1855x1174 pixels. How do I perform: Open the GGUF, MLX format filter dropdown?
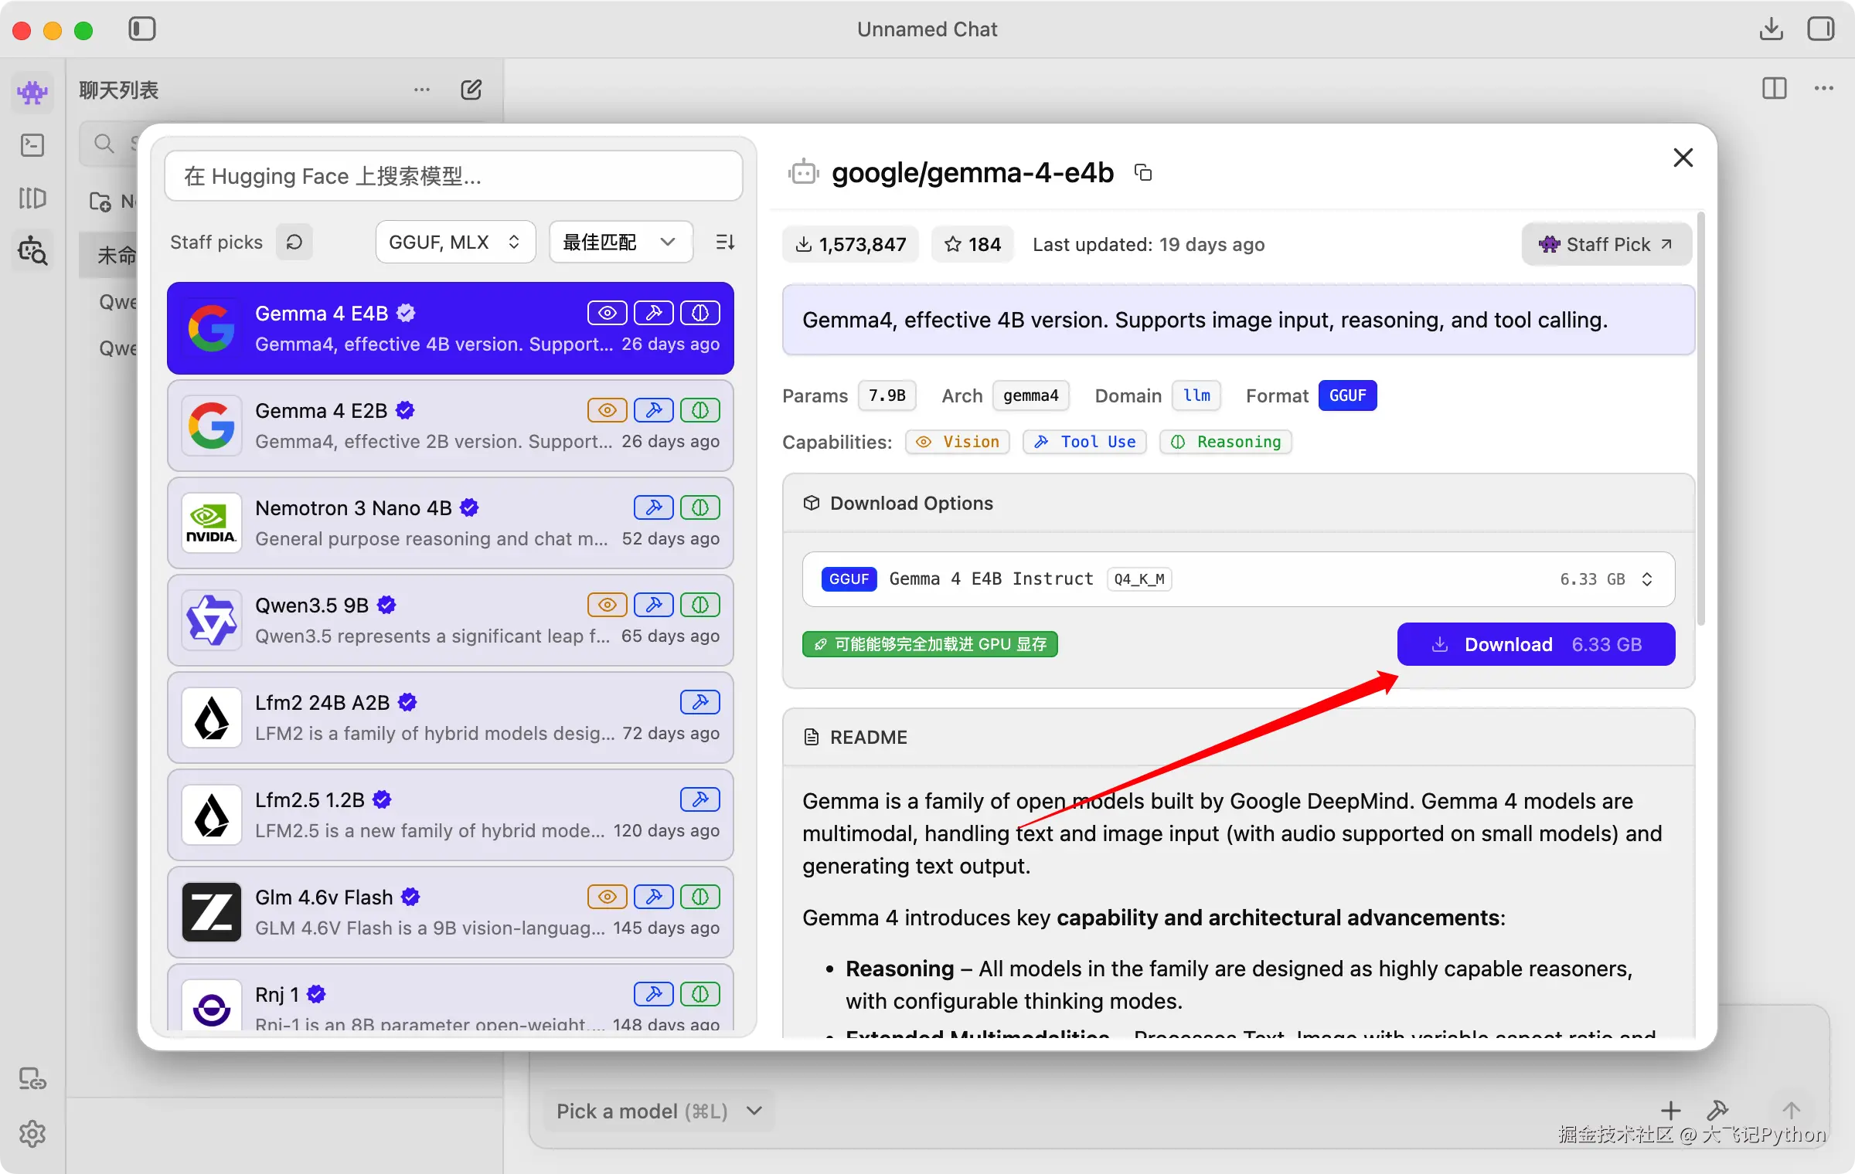tap(455, 242)
